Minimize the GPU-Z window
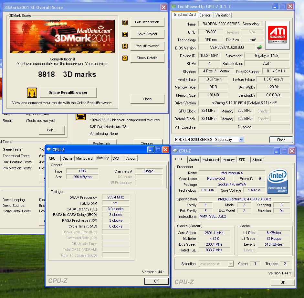This screenshot has height=298, width=304. [275, 6]
